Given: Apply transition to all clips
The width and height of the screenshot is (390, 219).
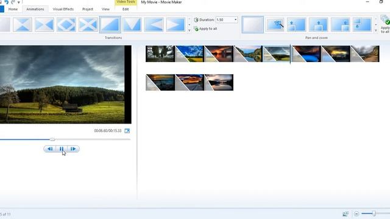Looking at the screenshot, I should (x=205, y=29).
